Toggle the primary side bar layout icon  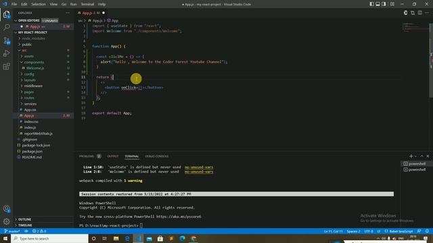(371, 4)
